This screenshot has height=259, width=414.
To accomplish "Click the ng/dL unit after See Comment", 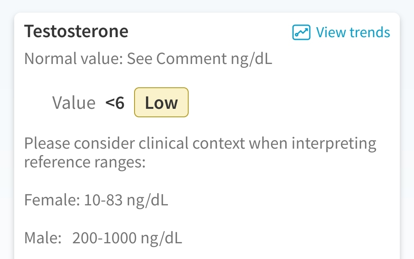I will (251, 59).
